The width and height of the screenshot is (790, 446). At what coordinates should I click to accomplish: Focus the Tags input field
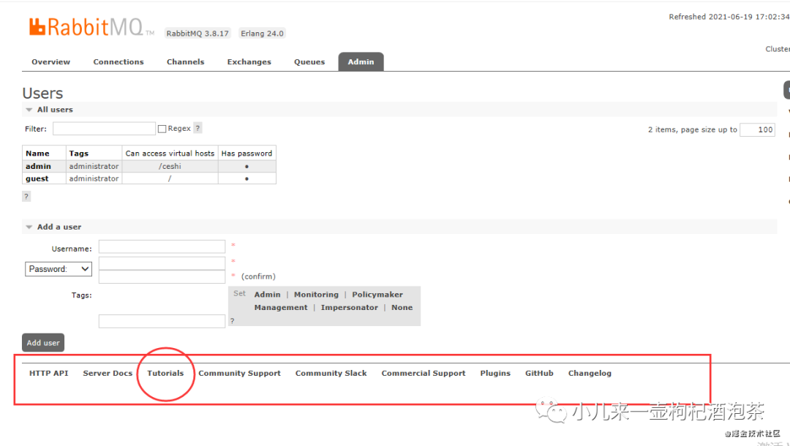162,321
